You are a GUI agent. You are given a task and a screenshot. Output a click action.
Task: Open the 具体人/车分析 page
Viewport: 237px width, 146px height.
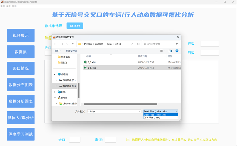[x=21, y=118]
